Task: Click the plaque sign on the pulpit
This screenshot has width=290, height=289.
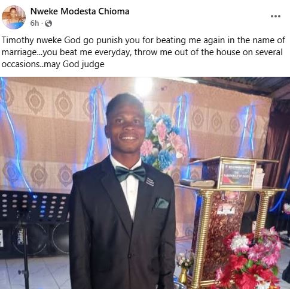Action: pos(237,174)
